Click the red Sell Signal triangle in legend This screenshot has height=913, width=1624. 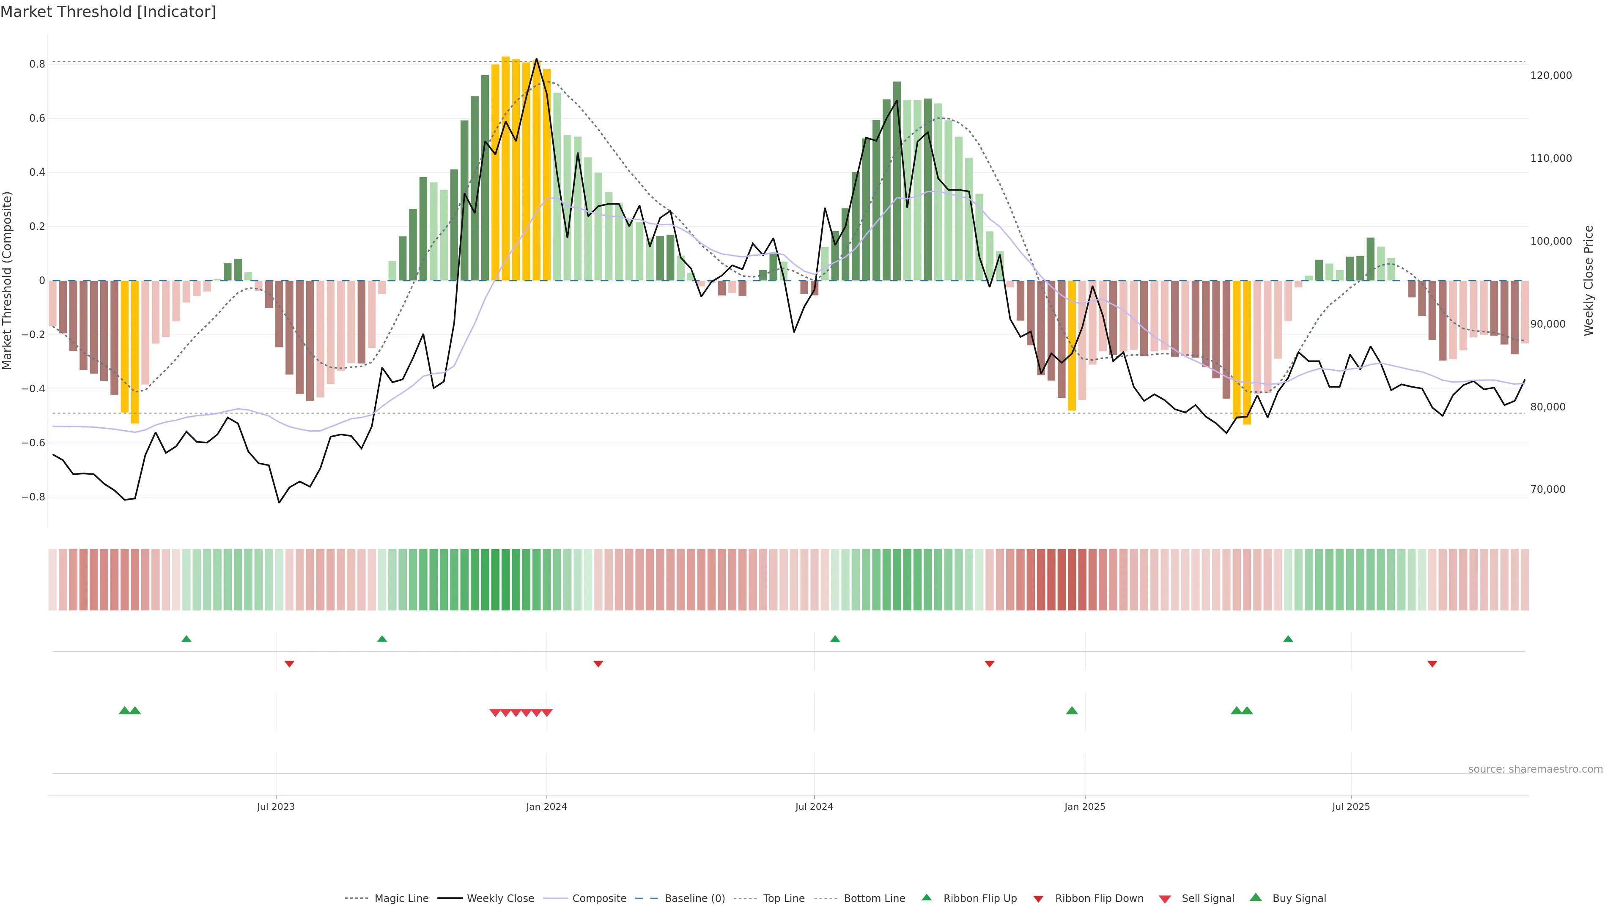[x=1165, y=899]
